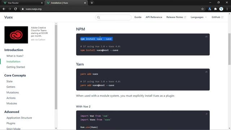Close the Installation | Vuex tab

[x=85, y=3]
